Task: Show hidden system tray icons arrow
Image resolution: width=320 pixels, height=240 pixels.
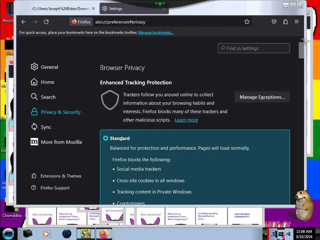Action: (266, 234)
